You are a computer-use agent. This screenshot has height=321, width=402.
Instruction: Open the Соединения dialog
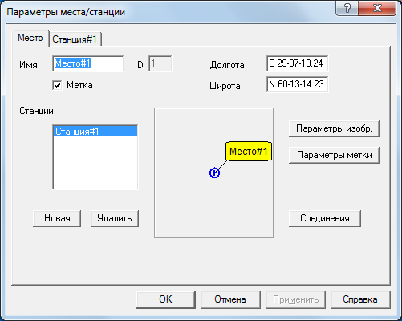[325, 218]
